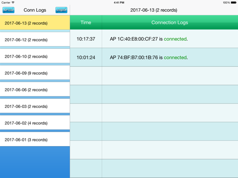Choose the 2017-06-03 (2 records) entry
This screenshot has width=238, height=178.
[x=35, y=106]
